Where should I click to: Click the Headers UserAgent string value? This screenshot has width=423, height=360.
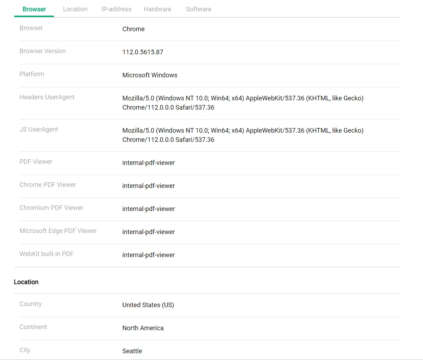(x=243, y=103)
